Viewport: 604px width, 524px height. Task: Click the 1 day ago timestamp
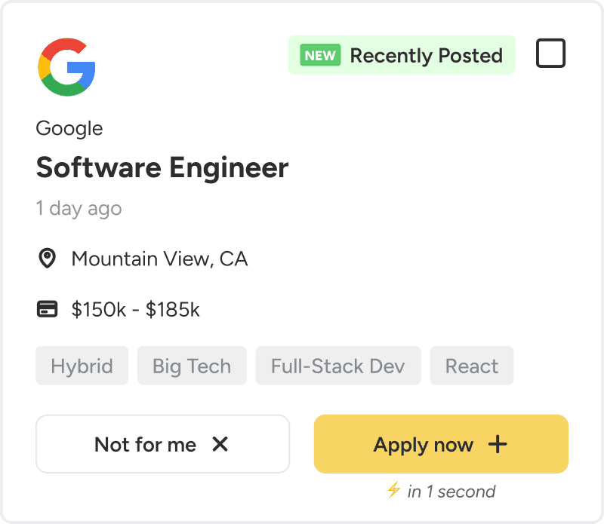(79, 208)
